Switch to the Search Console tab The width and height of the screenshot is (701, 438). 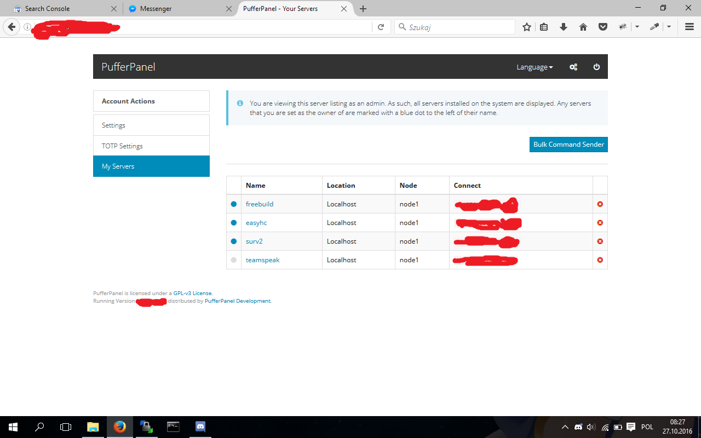[x=60, y=9]
